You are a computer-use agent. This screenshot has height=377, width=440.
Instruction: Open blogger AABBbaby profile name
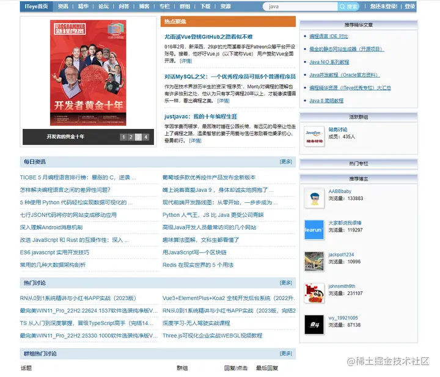pyautogui.click(x=340, y=191)
